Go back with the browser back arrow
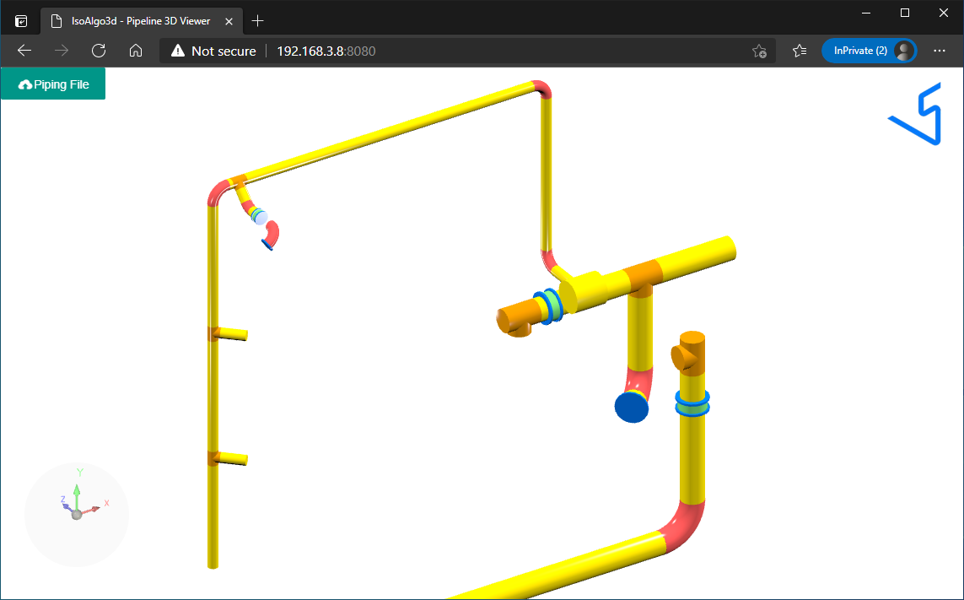The image size is (964, 600). pyautogui.click(x=24, y=51)
